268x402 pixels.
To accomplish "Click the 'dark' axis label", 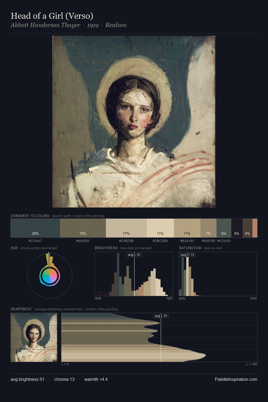I will 98,298.
